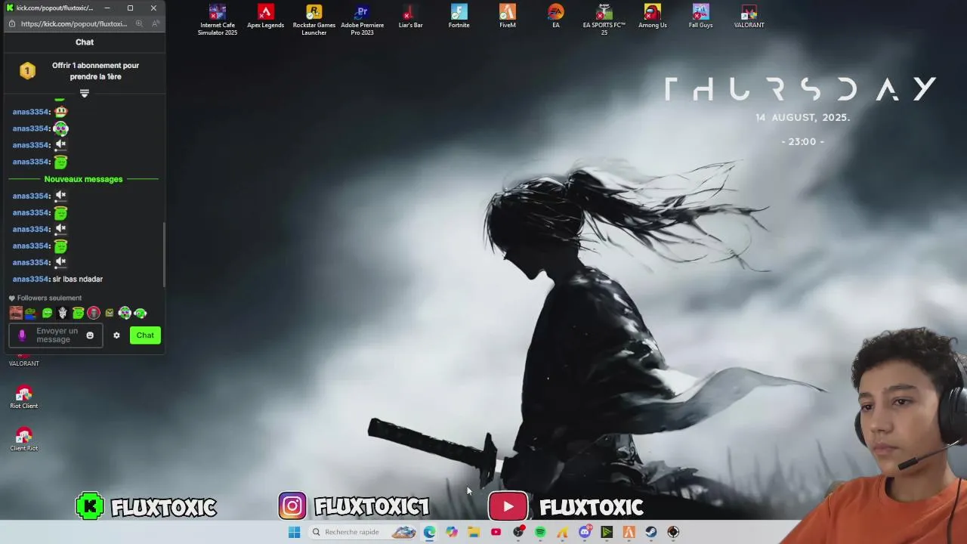Open Internet Cafe Simulator 2025 desktop shortcut
Screen dimensions: 967x544
tap(218, 20)
